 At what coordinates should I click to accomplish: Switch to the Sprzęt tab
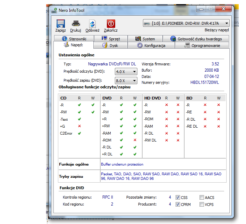click(x=111, y=39)
